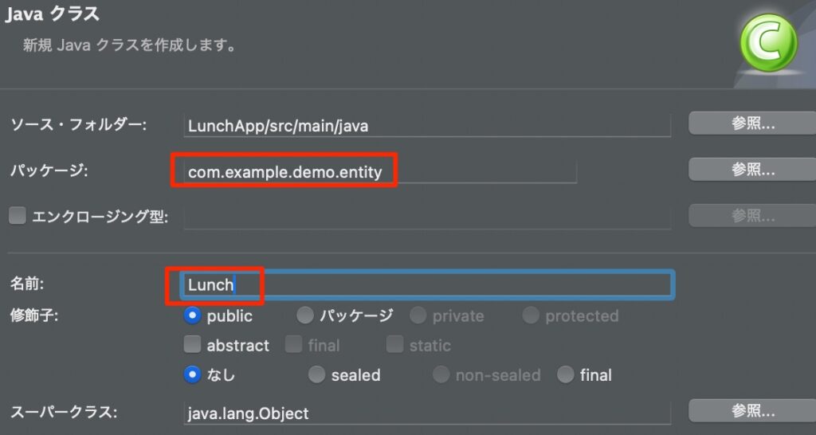
Task: Click the 名前 field containing Lunch
Action: [x=427, y=284]
